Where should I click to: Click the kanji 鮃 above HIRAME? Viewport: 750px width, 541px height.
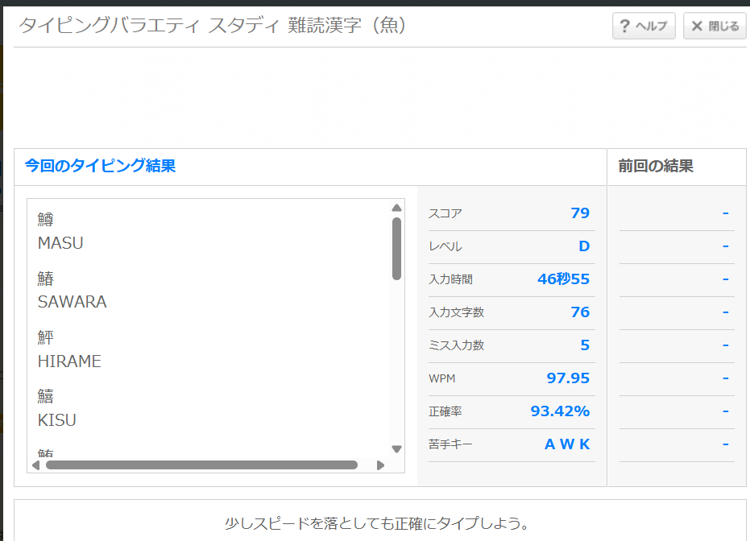(x=46, y=337)
